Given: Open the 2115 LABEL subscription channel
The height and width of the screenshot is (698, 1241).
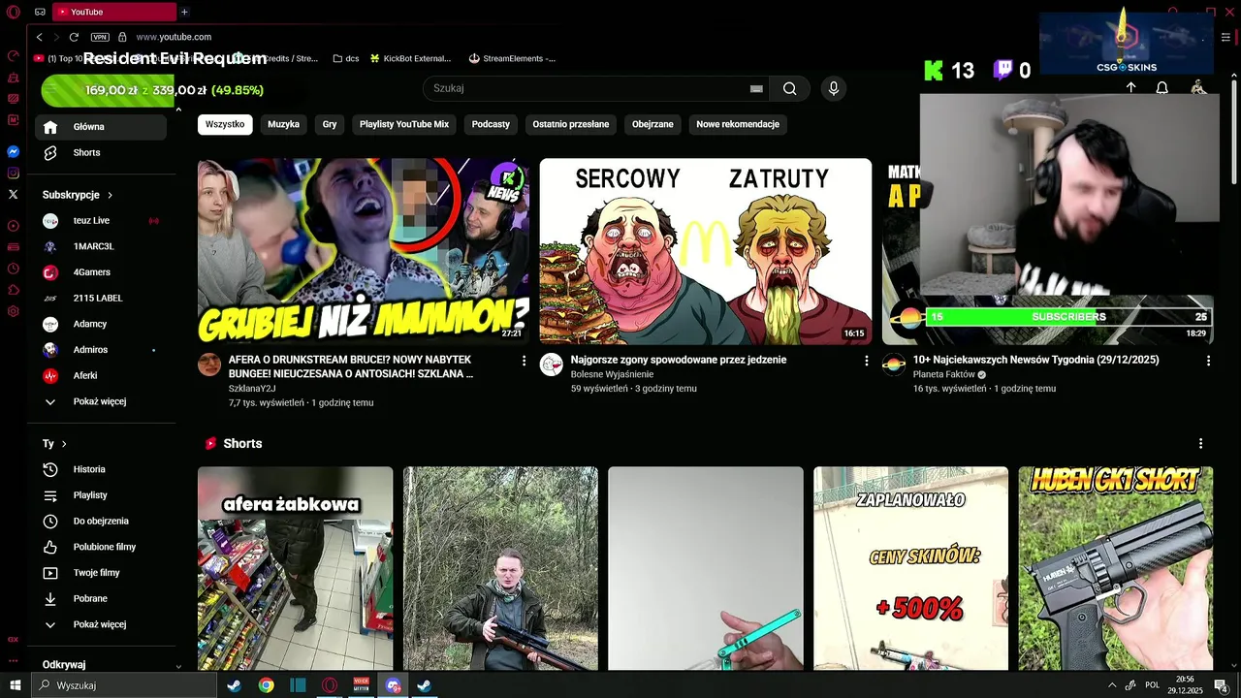Looking at the screenshot, I should [x=101, y=299].
